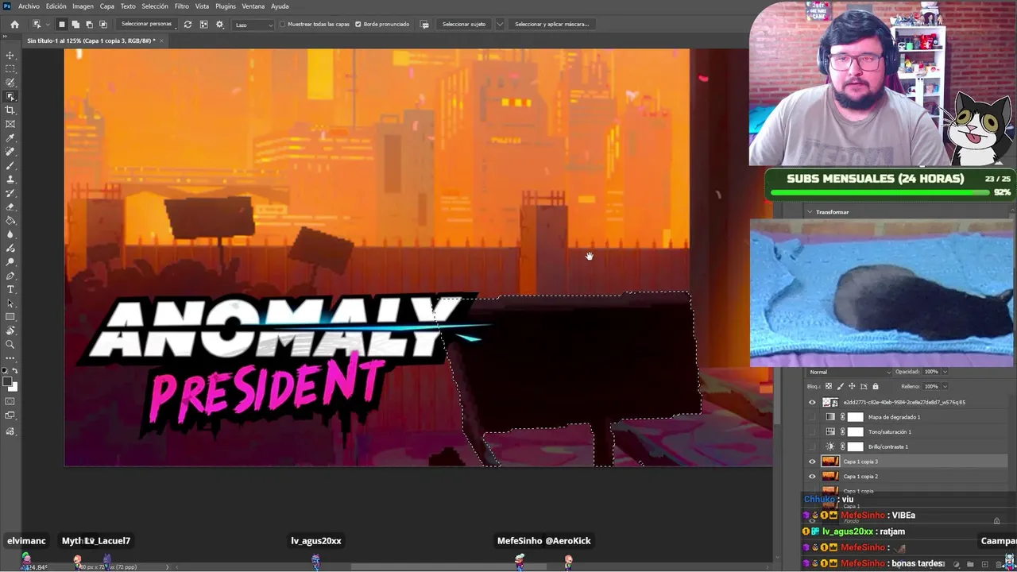Screen dimensions: 1017x572
Task: Hide the Capa 1 copia 3 layer
Action: 812,462
